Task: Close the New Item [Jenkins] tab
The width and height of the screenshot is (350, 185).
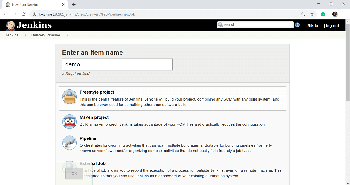Action: [x=63, y=5]
